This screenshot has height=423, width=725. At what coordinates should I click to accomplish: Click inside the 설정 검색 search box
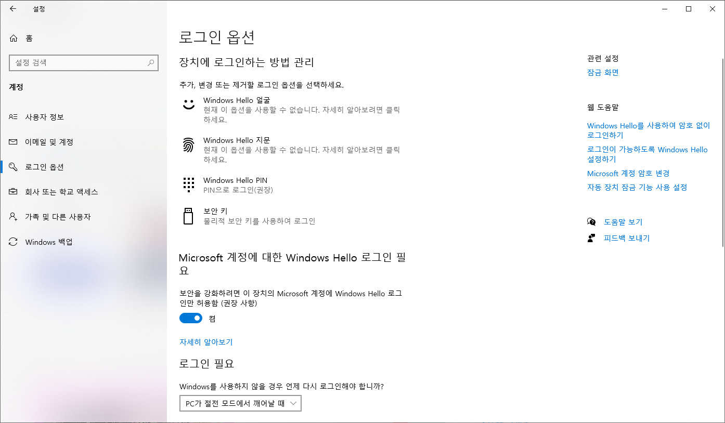[x=83, y=62]
